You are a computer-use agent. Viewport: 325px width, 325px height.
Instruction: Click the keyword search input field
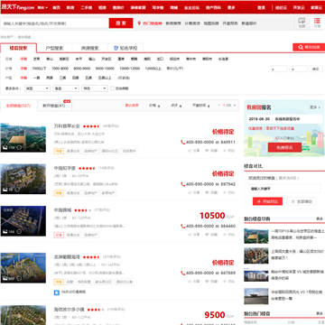(x=55, y=23)
